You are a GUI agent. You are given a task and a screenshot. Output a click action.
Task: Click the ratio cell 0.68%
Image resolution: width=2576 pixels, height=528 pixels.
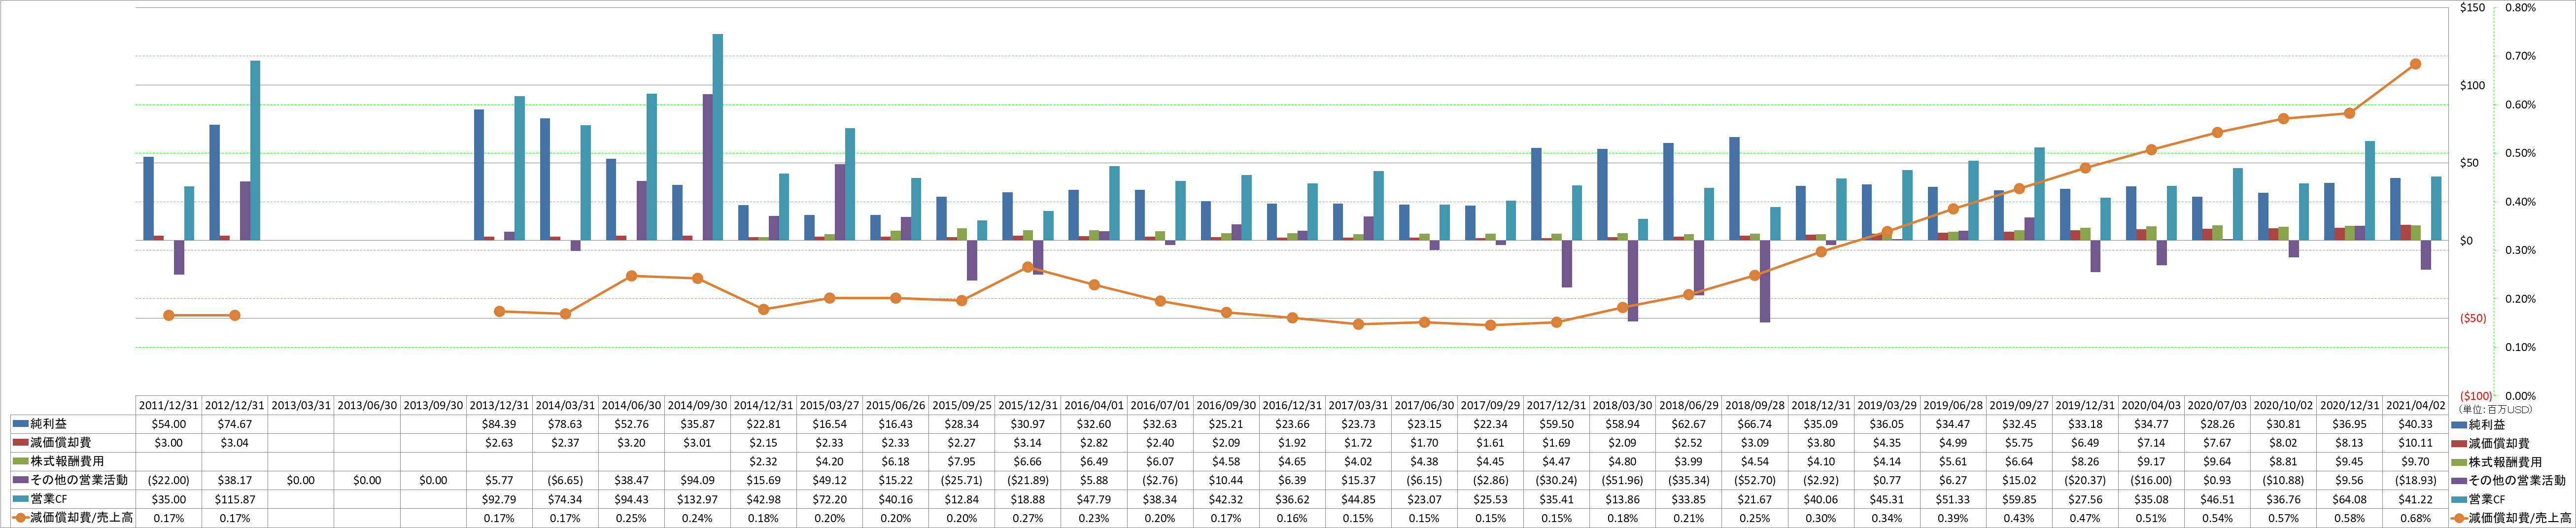pyautogui.click(x=2415, y=518)
